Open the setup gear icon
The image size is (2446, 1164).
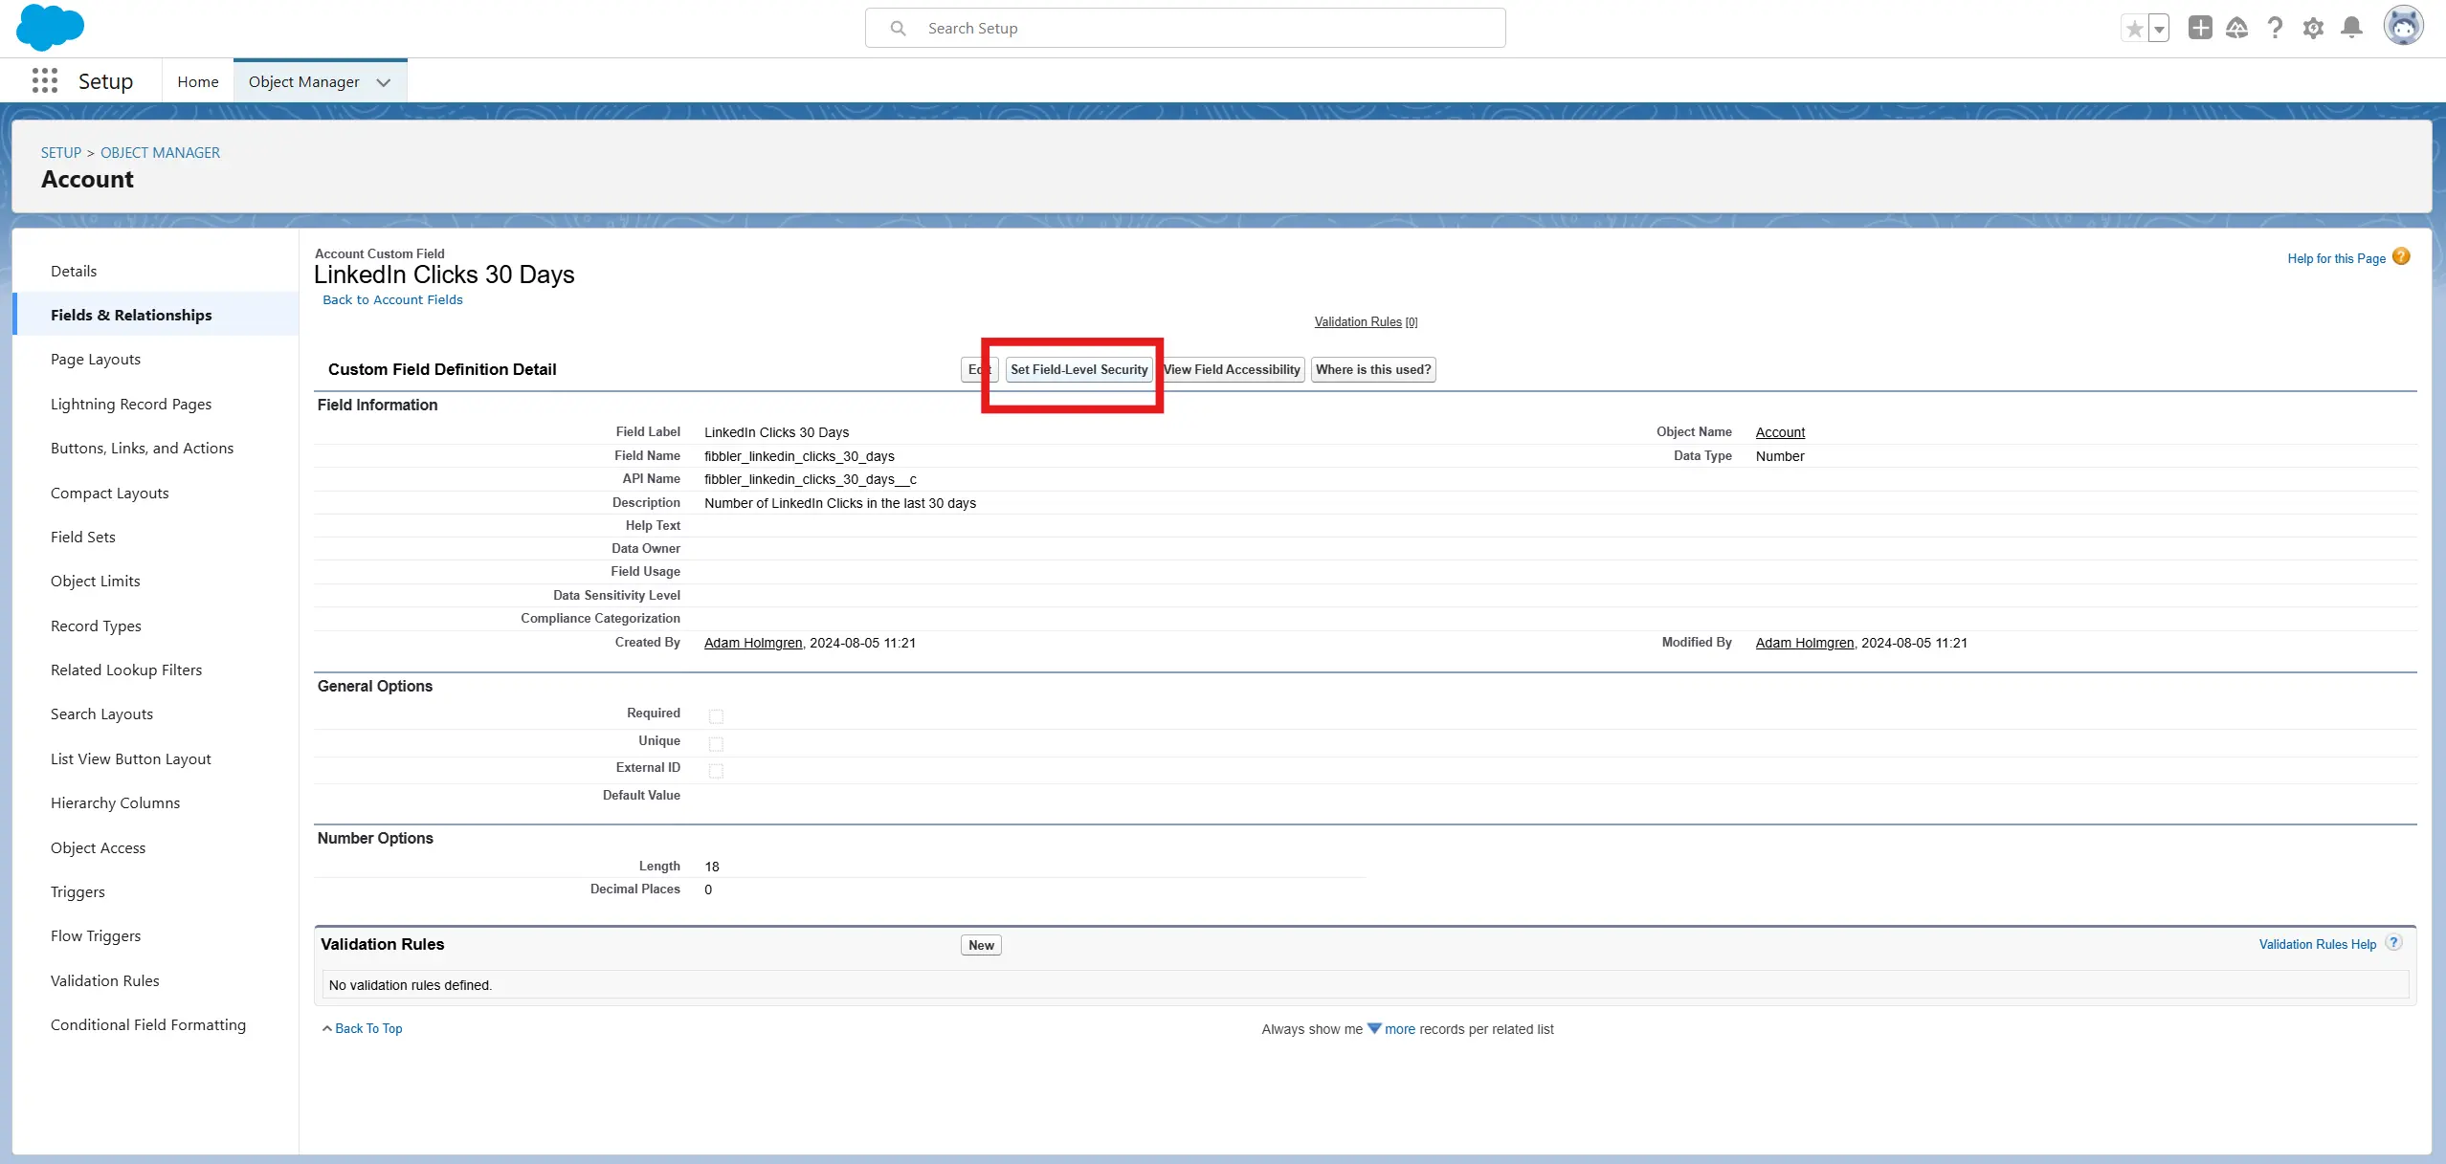(x=2313, y=28)
